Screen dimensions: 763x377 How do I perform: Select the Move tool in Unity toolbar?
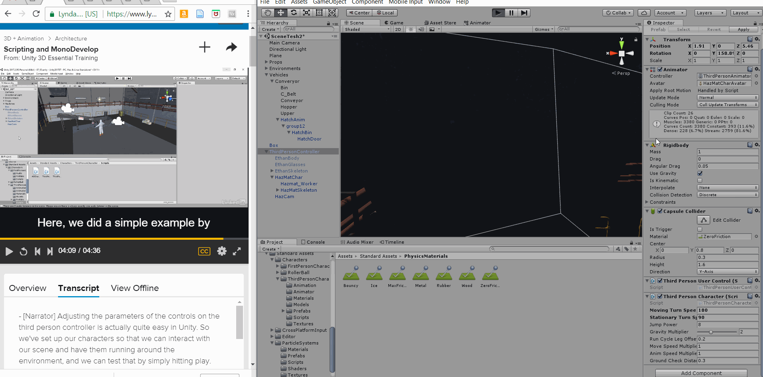point(281,13)
